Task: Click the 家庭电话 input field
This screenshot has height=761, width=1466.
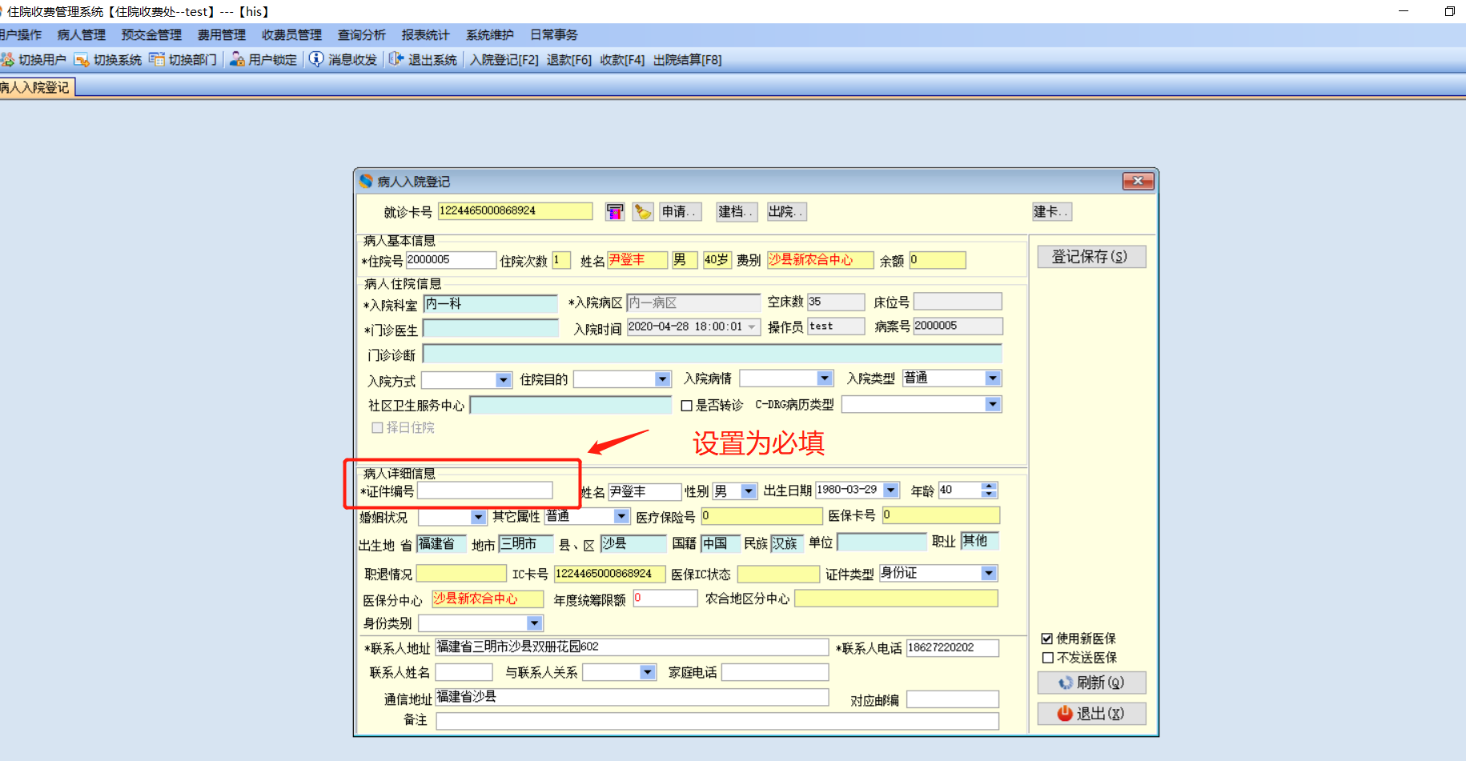Action: pos(774,672)
